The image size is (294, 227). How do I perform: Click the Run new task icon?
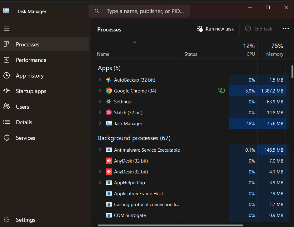[x=200, y=29]
